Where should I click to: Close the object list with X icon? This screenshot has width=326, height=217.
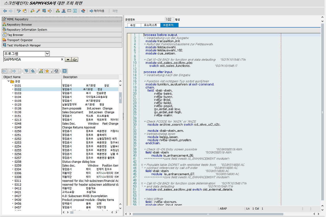pyautogui.click(x=64, y=71)
